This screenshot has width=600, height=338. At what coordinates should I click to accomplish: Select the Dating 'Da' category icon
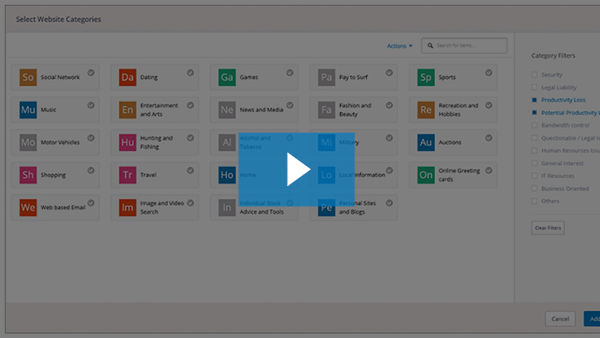pyautogui.click(x=128, y=77)
